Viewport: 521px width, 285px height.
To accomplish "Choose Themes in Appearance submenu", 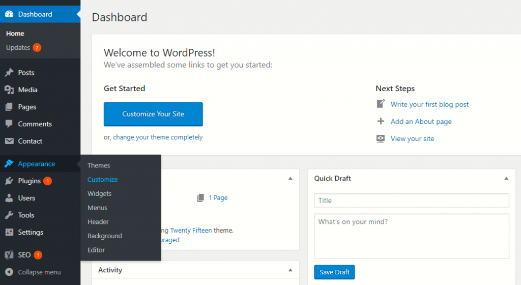I will (99, 165).
